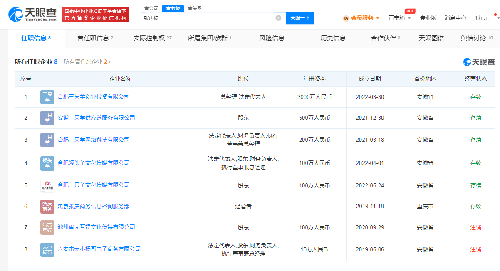Image resolution: width=500 pixels, height=271 pixels.
Task: Click the 2019-11-18 date cell
Action: (370, 206)
